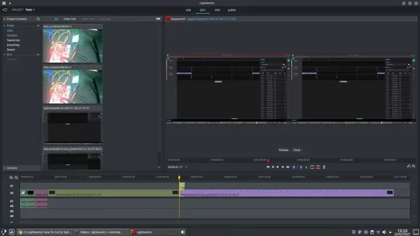Screen dimensions: 420x236
Task: Switch to the EDIT tab
Action: [203, 10]
